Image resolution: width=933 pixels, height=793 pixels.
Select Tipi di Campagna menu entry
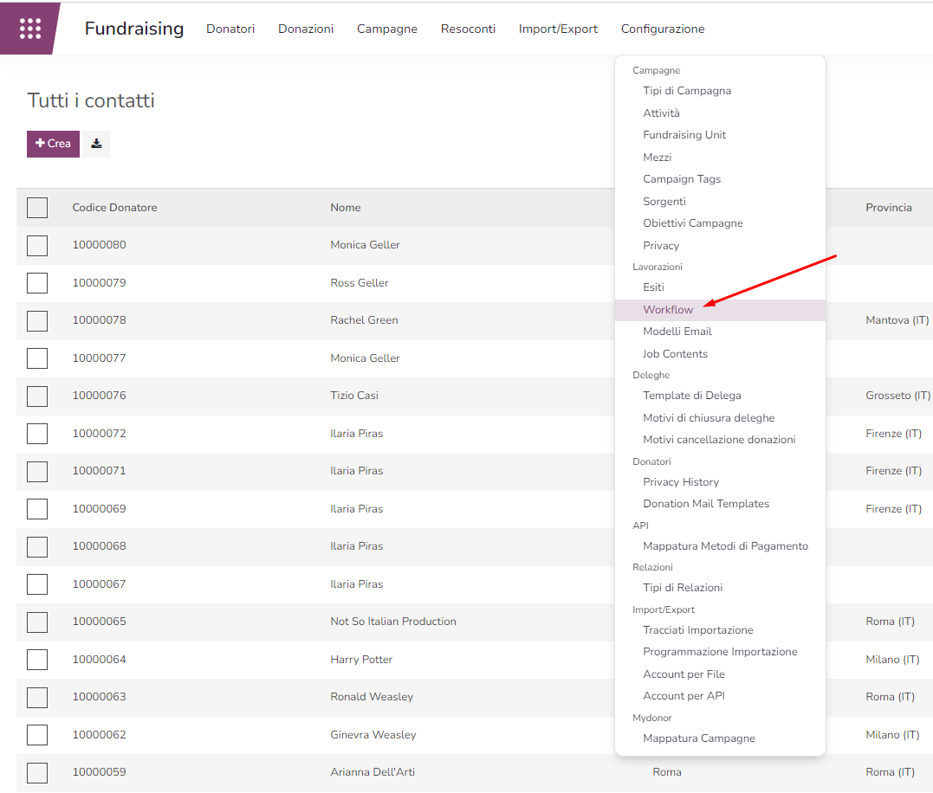[687, 91]
